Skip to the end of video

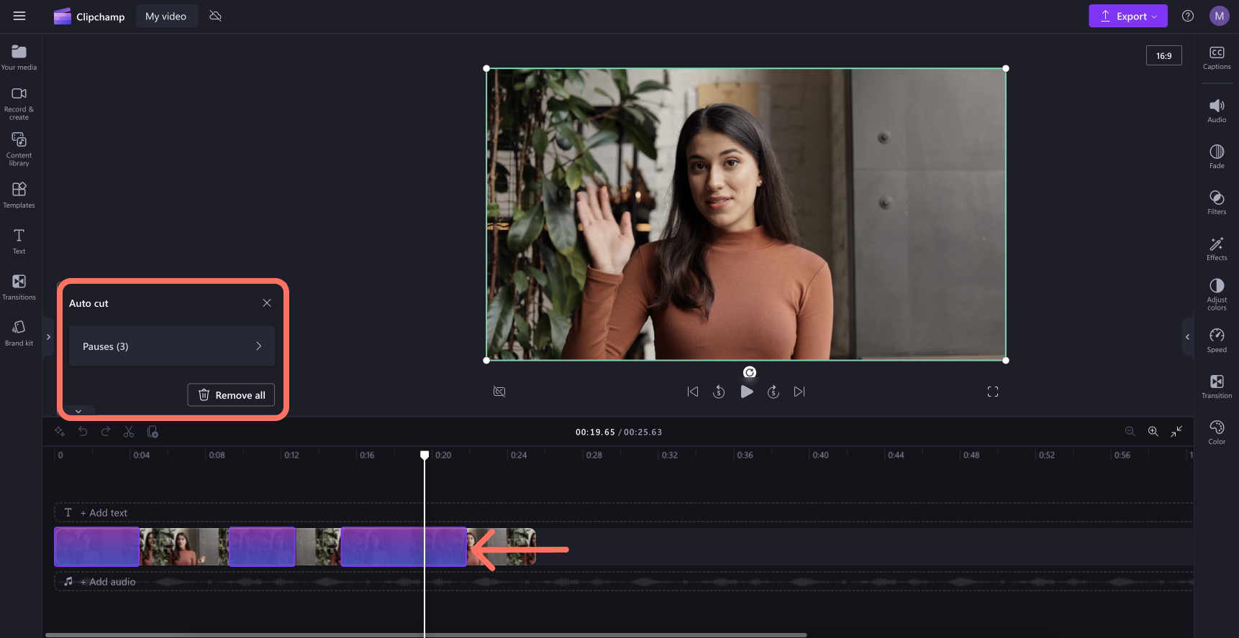coord(799,392)
